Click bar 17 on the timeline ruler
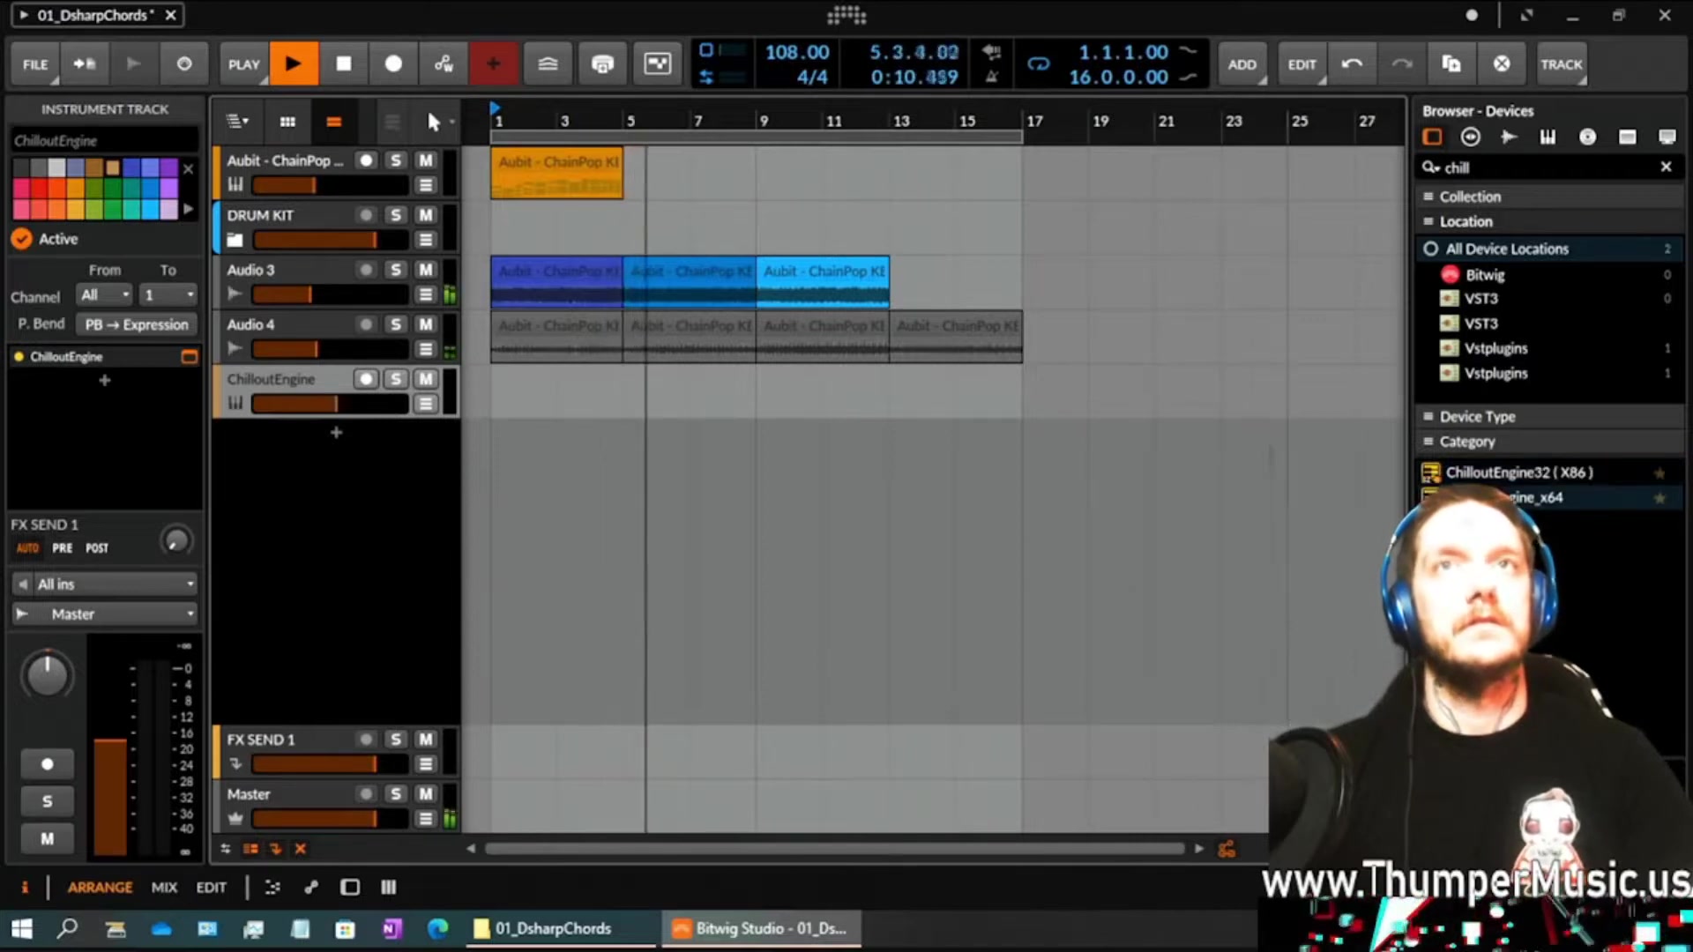 1033,121
